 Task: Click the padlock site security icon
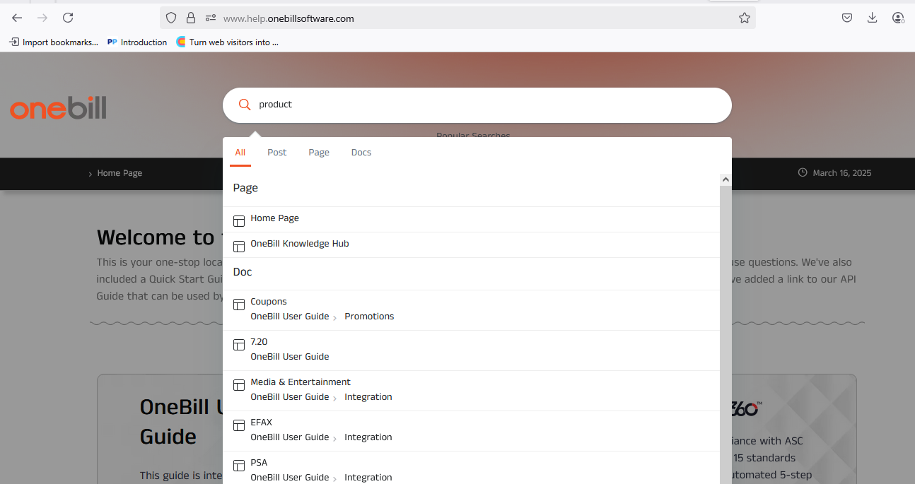point(191,18)
